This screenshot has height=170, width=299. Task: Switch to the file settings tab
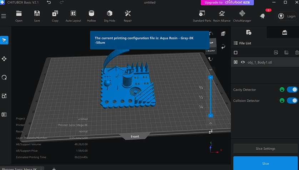pos(249,32)
